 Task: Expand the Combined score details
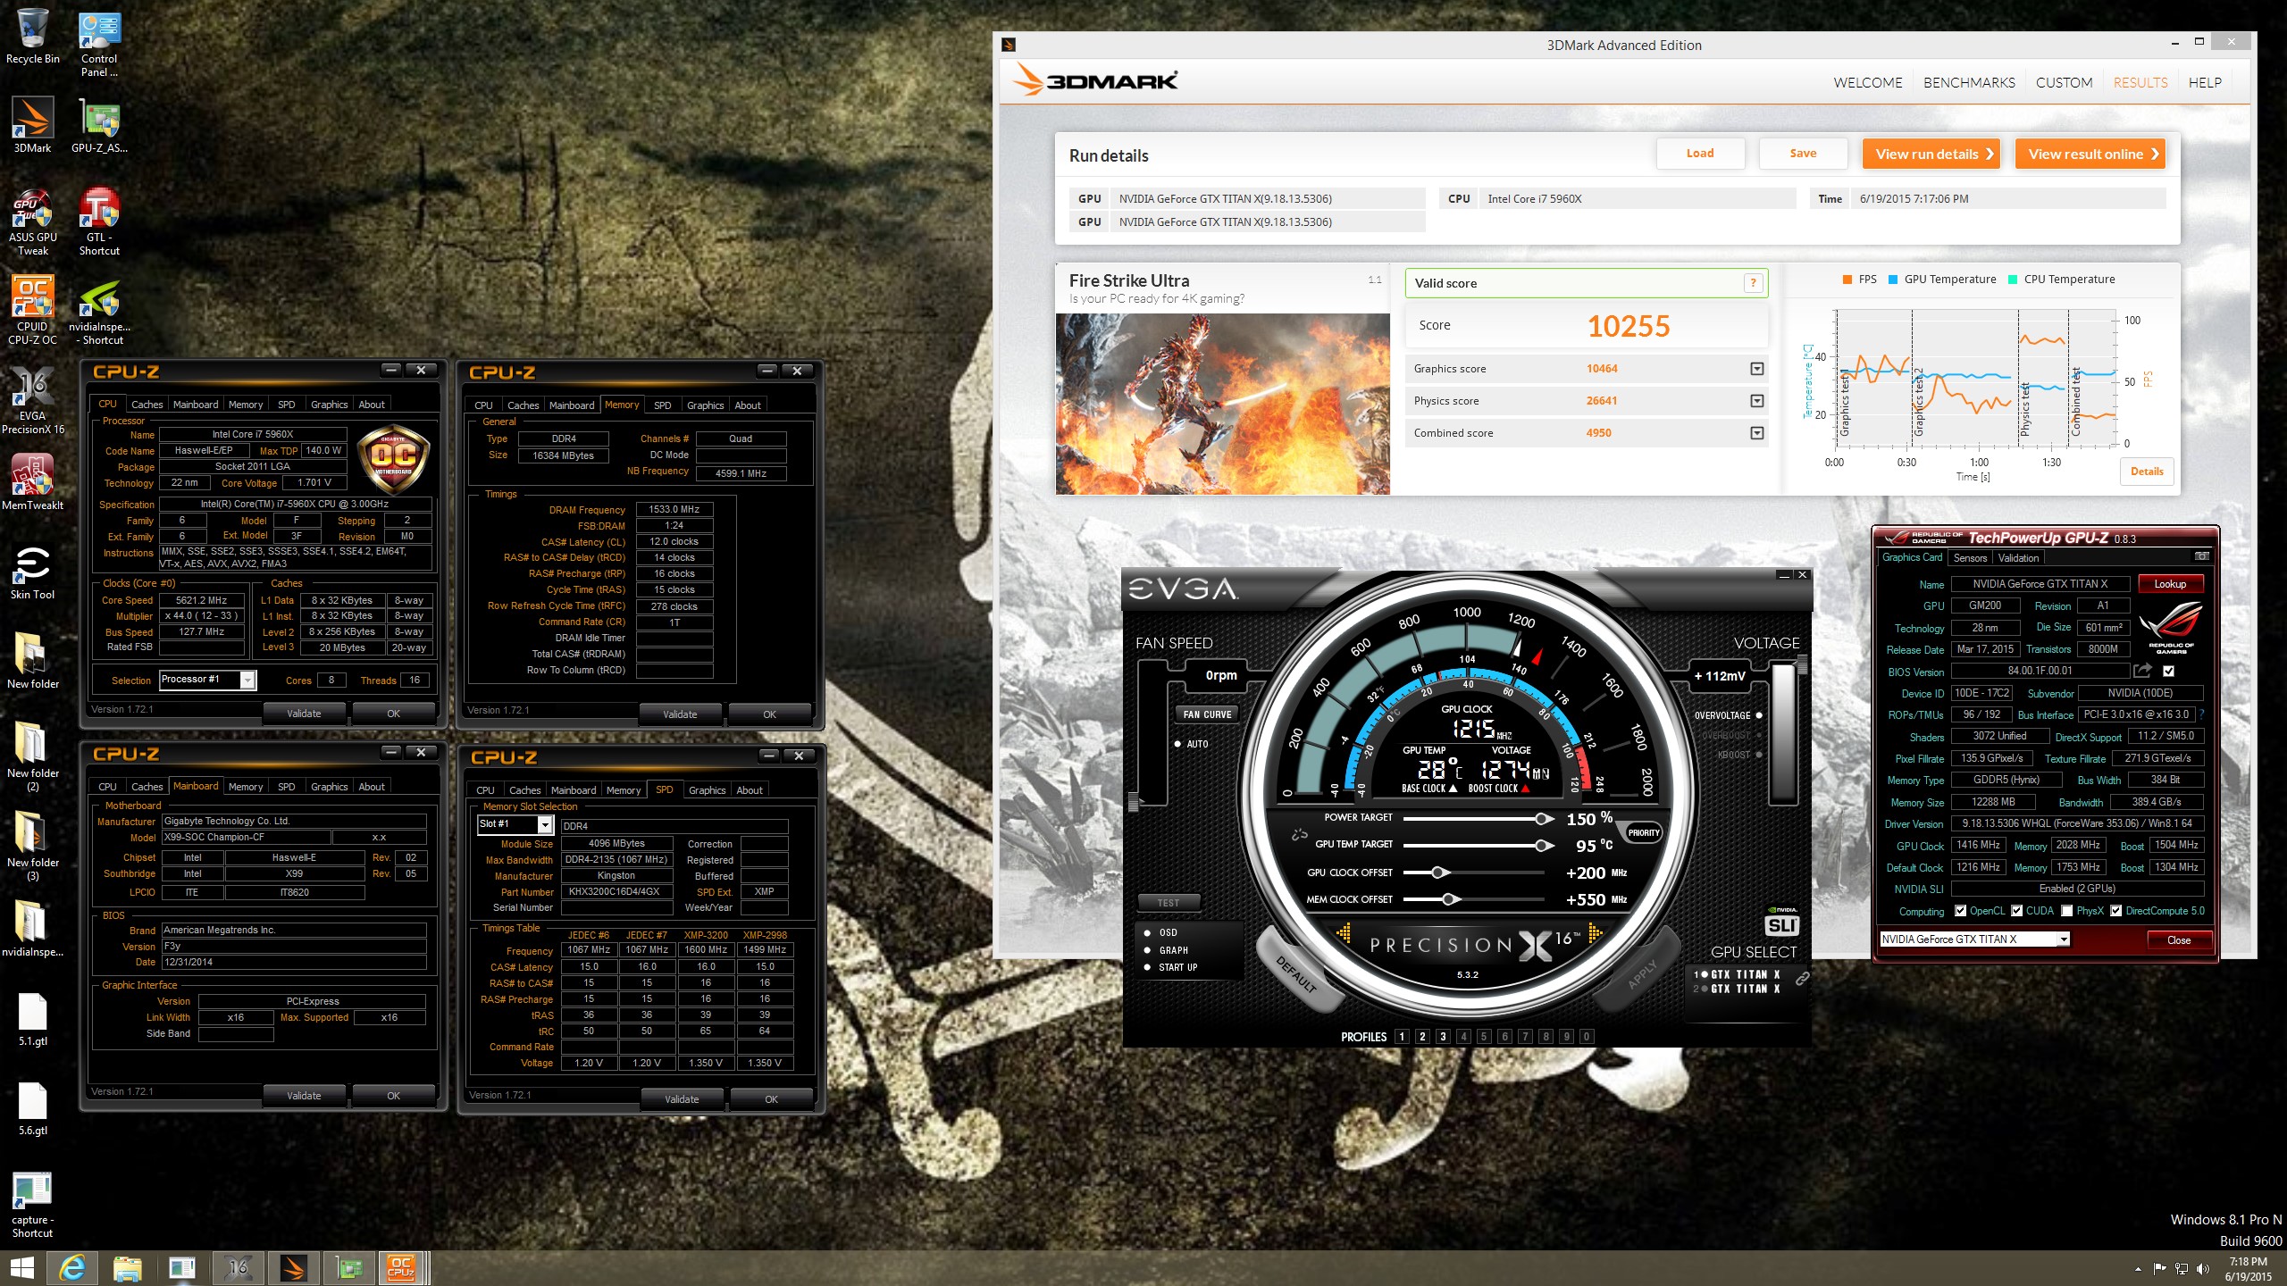pos(1756,433)
